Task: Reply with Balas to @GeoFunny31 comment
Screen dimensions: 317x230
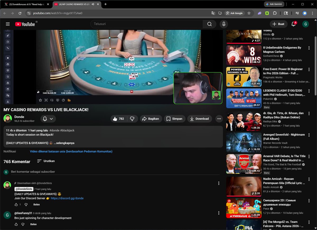Action: pos(34,224)
